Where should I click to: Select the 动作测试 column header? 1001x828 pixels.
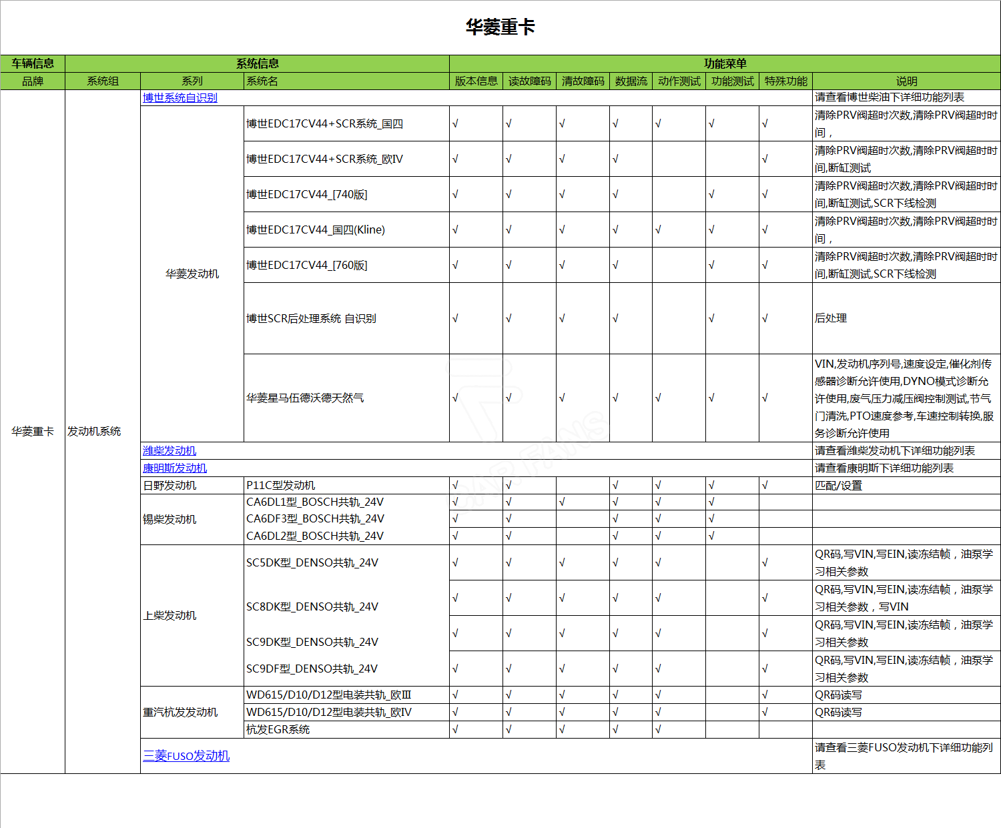(679, 81)
